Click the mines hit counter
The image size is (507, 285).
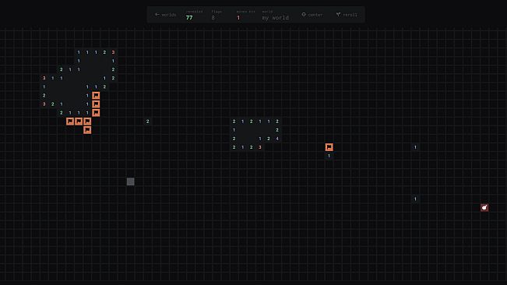[238, 18]
